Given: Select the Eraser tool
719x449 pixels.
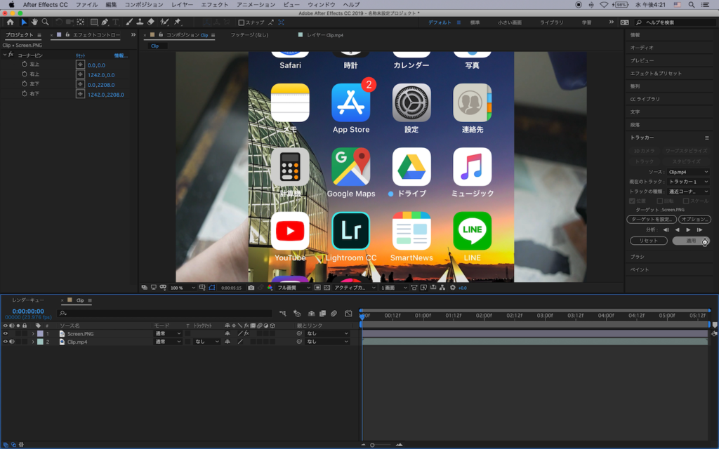Looking at the screenshot, I should 151,22.
